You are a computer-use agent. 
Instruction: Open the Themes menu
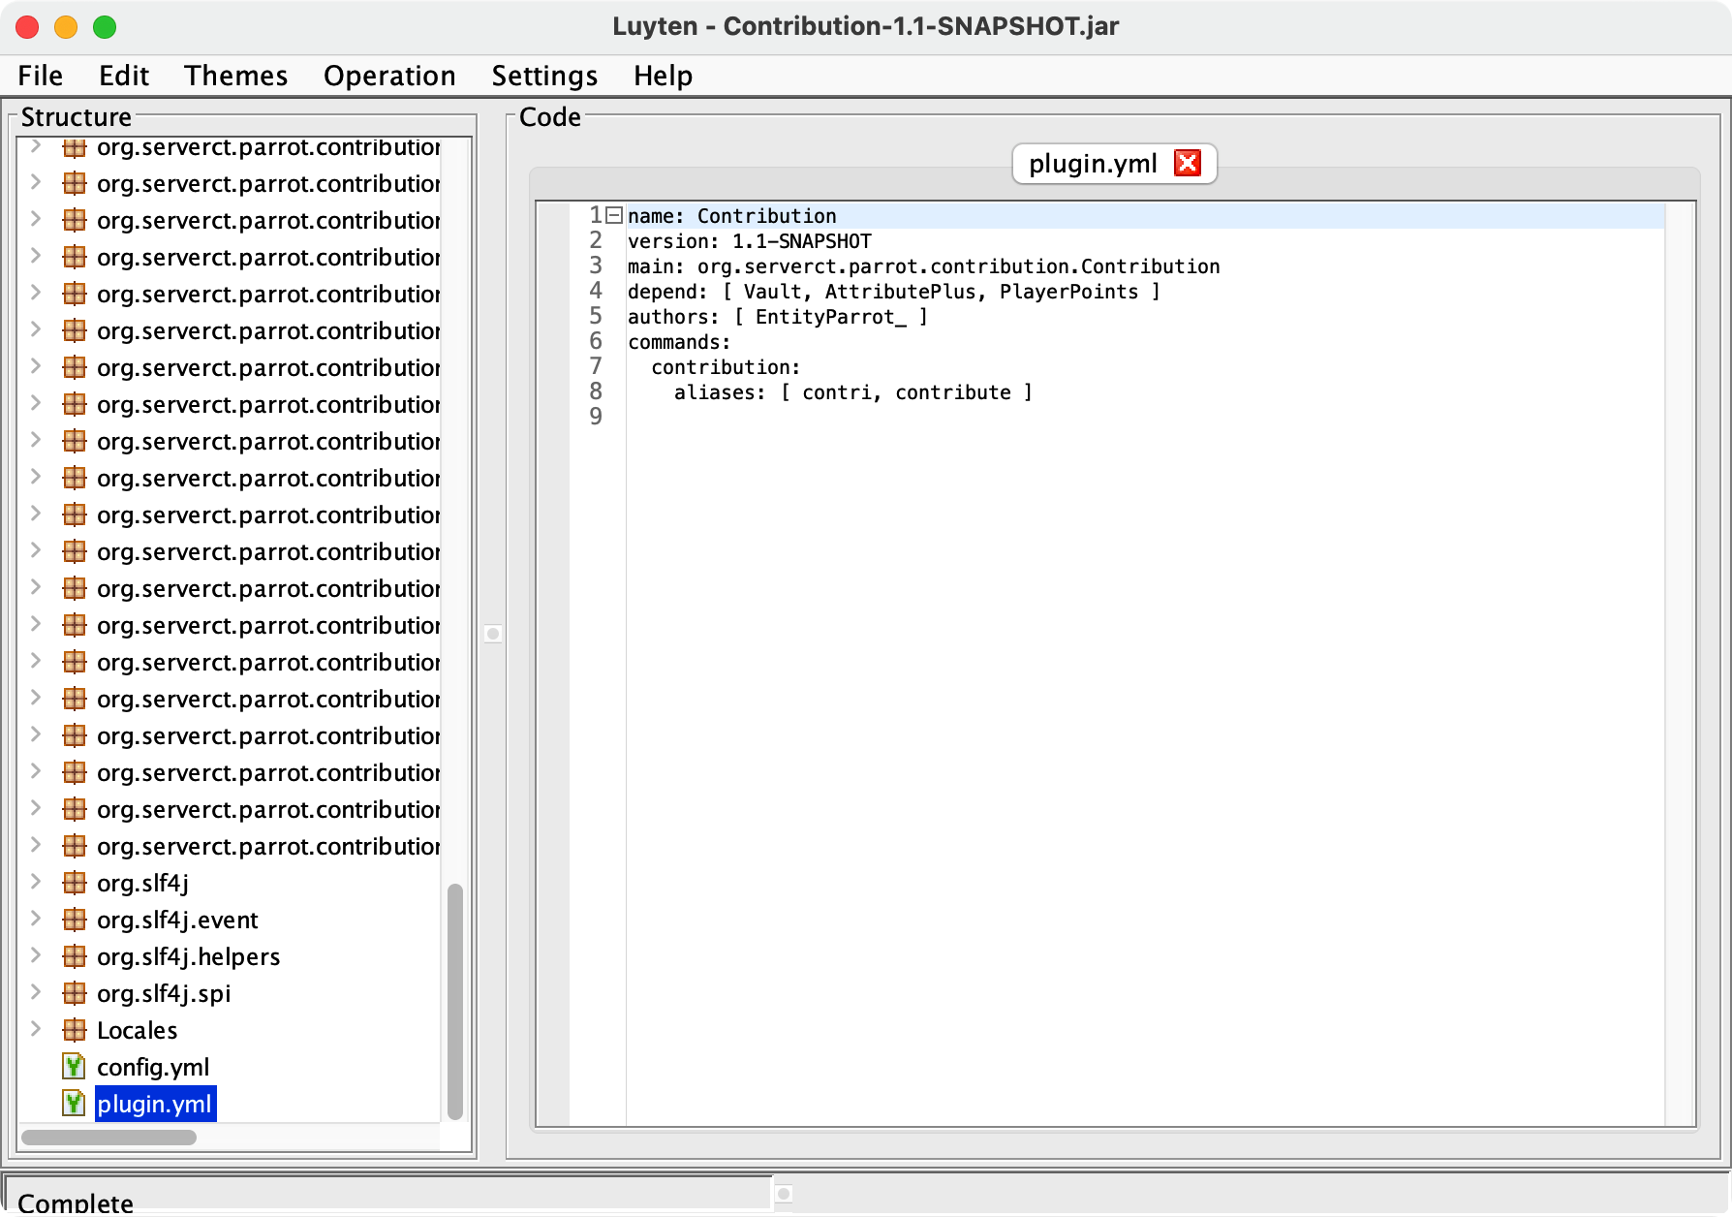pos(235,76)
